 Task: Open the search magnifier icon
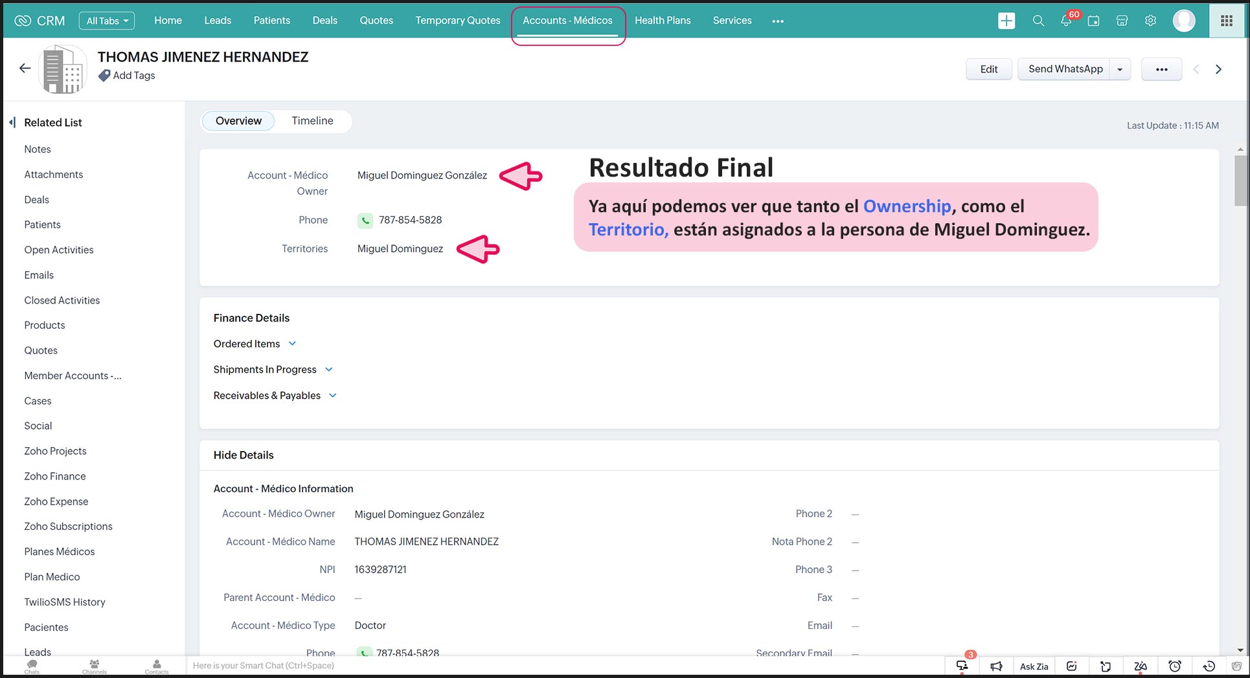[1038, 21]
